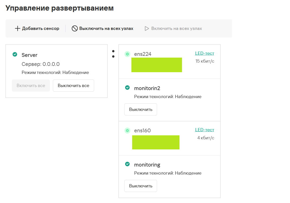Click the plus icon for adding sensor

17,28
